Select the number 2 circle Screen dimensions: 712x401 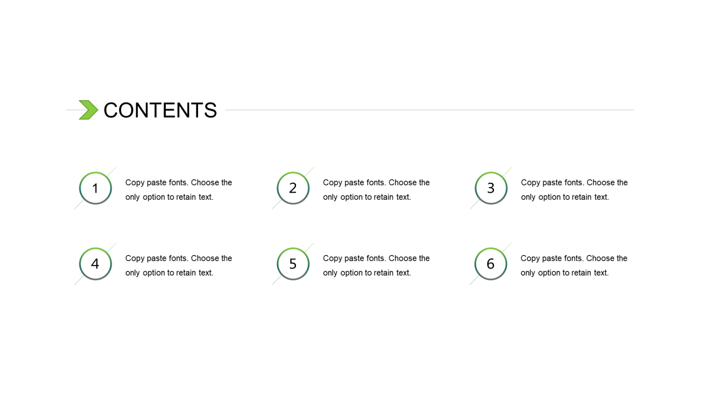[x=293, y=188]
